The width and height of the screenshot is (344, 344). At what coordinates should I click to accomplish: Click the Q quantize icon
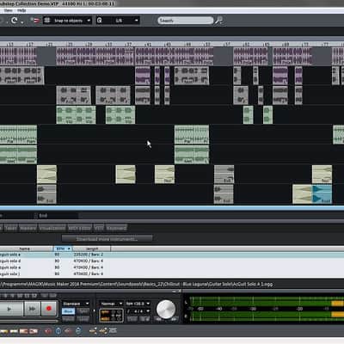tap(99, 21)
